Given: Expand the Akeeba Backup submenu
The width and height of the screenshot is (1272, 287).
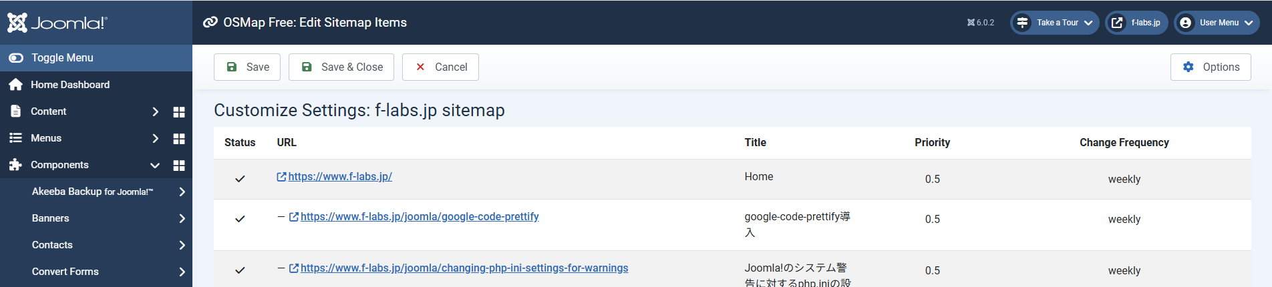Looking at the screenshot, I should (x=182, y=192).
